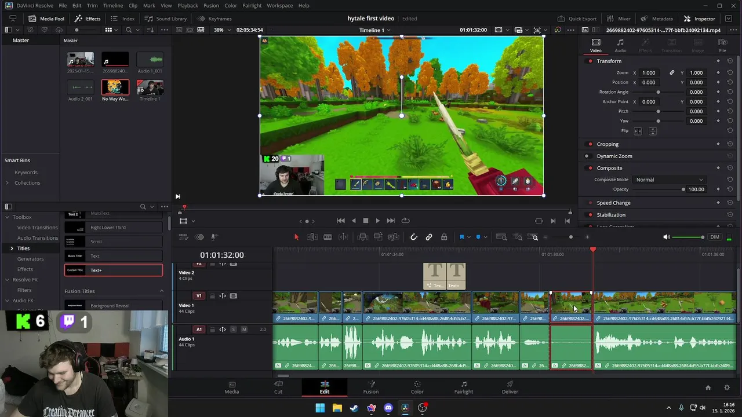Open the Fairlight menu
Viewport: 742px width, 417px height.
[x=252, y=5]
